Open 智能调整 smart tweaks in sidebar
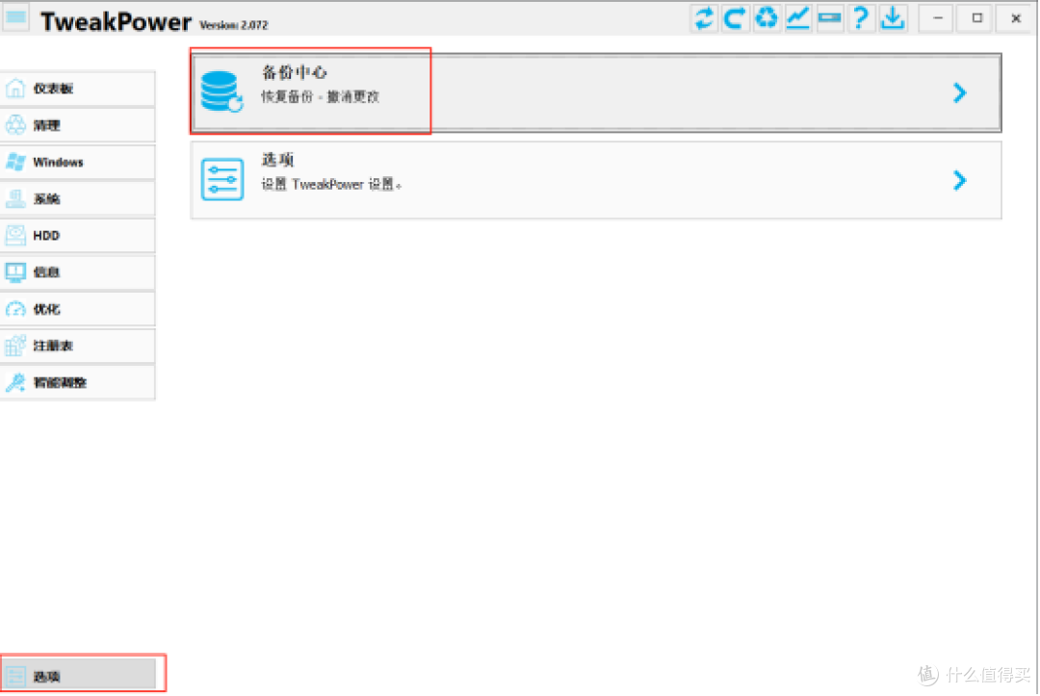Viewport: 1040px width, 696px height. point(78,382)
